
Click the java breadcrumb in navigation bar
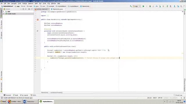36,6
